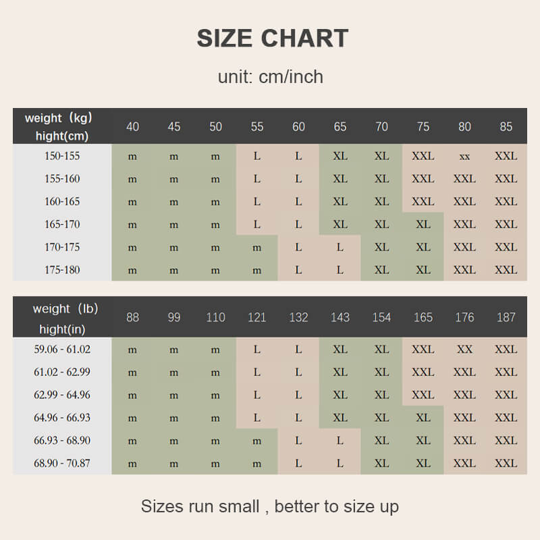Select the 175-180 height row label
540x540 pixels.
62,270
